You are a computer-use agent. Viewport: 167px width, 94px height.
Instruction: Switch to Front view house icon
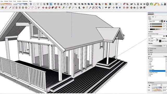pos(61,4)
